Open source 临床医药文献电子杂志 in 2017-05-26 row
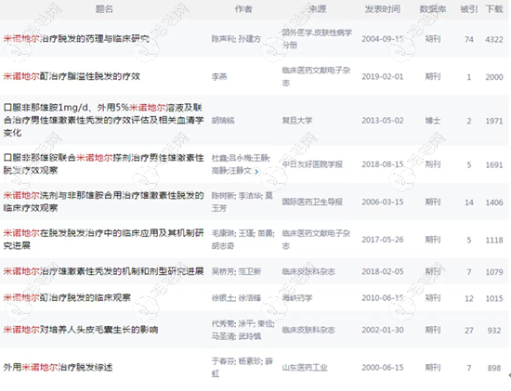Image resolution: width=511 pixels, height=391 pixels. pyautogui.click(x=316, y=240)
